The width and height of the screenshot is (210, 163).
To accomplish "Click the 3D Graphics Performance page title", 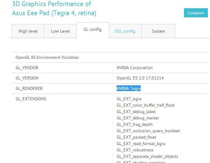I will [54, 8].
